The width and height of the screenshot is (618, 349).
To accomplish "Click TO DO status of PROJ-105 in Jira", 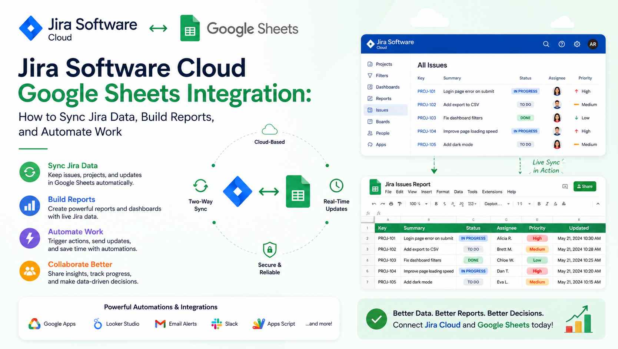I will 525,145.
